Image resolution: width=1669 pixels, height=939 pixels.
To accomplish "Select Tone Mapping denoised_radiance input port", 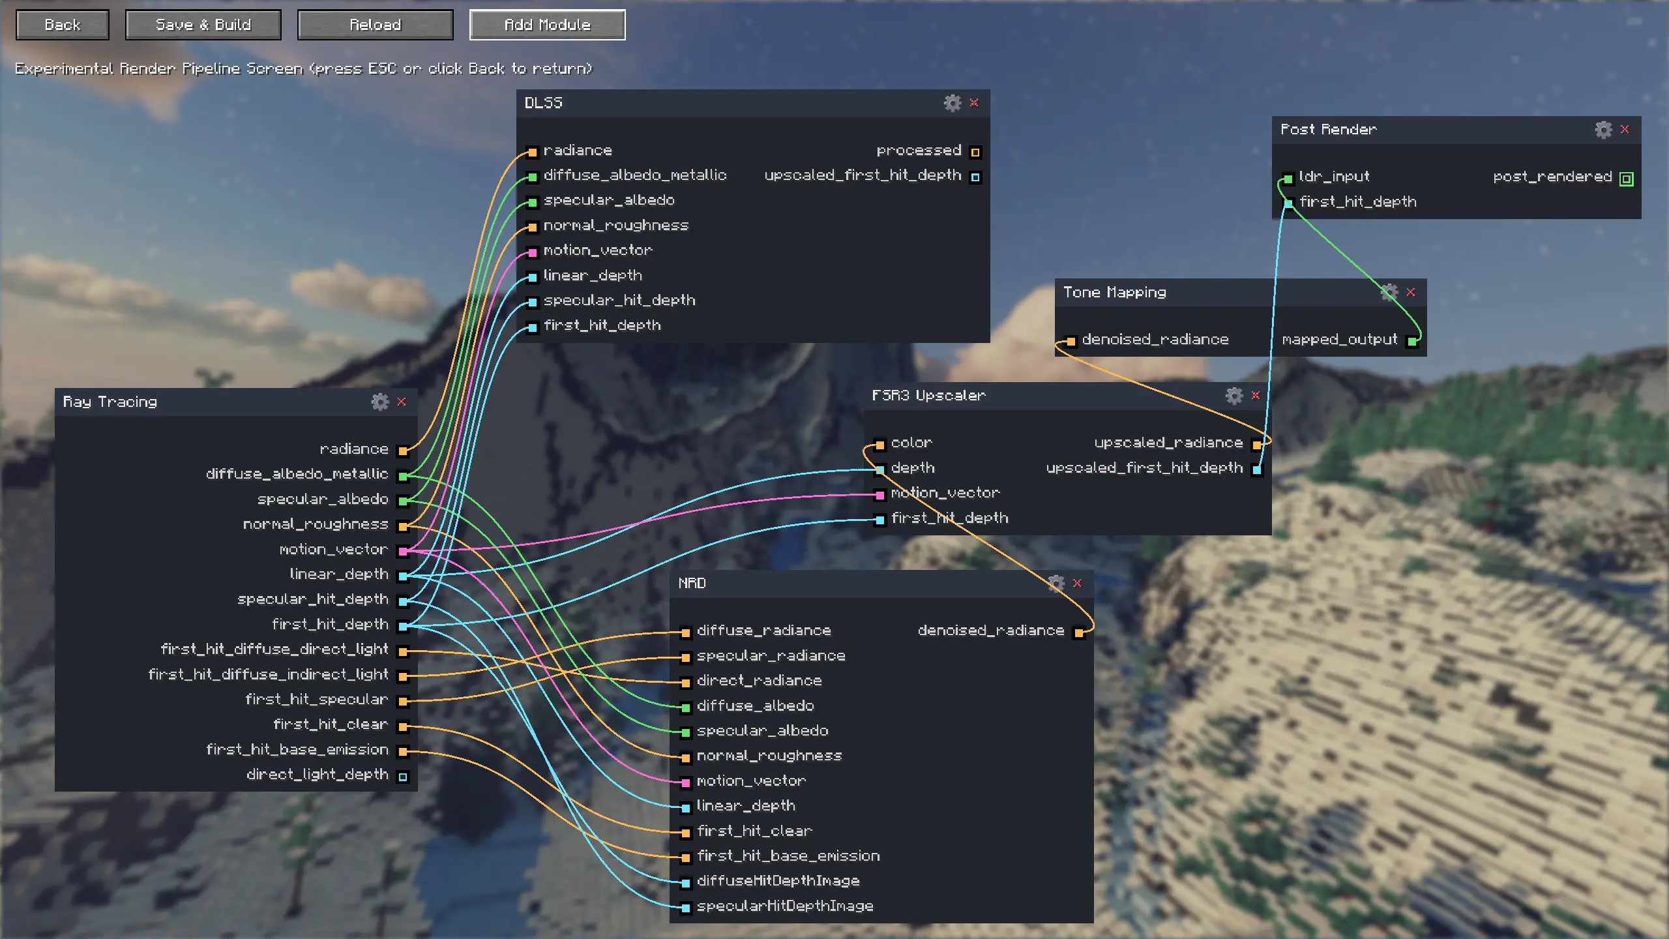I will 1071,341.
